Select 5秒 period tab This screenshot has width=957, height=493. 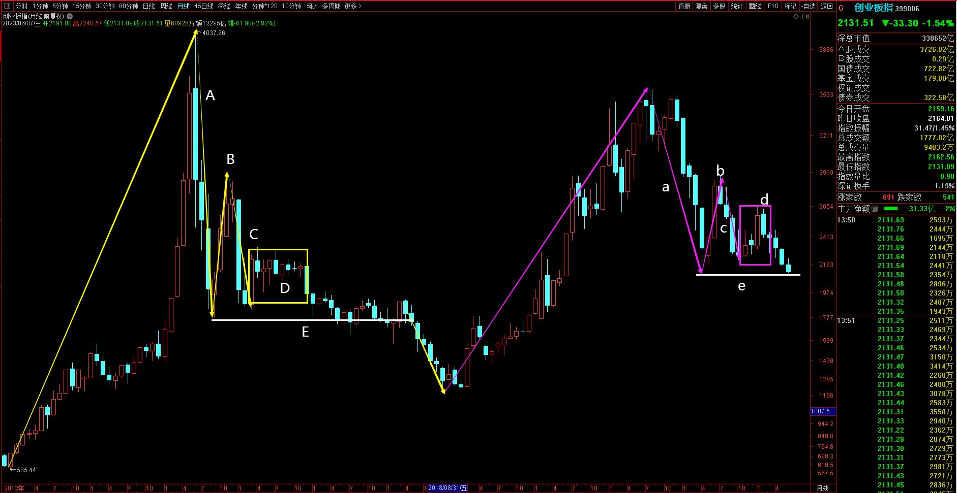click(311, 6)
